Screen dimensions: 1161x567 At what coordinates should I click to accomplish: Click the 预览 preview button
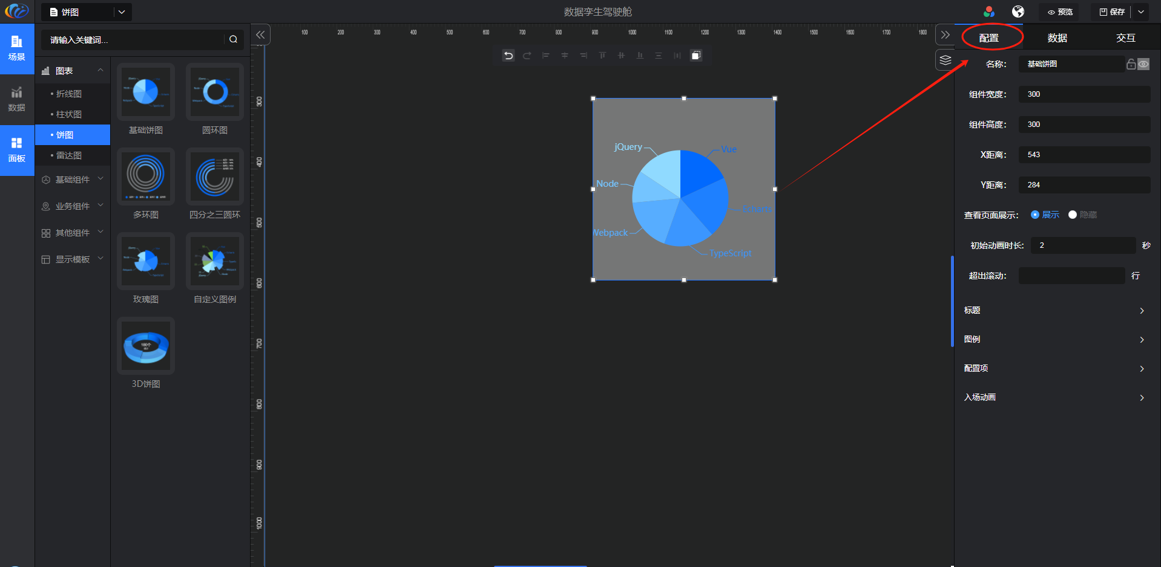tap(1060, 12)
